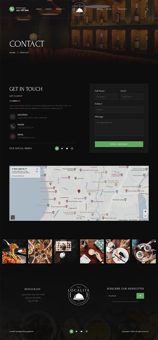Screen dimensions: 158x340
Task: Click the 191 767 898 order number
Action: (22, 10)
